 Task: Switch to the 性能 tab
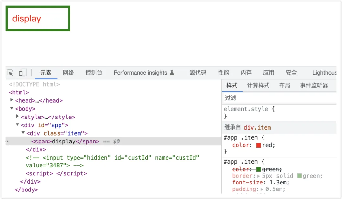[223, 73]
